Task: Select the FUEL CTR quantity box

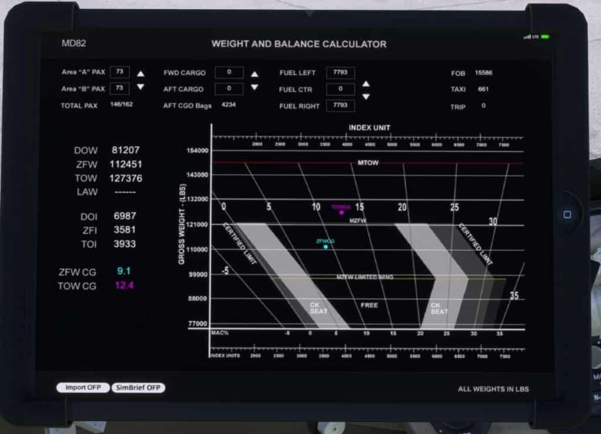Action: tap(340, 89)
